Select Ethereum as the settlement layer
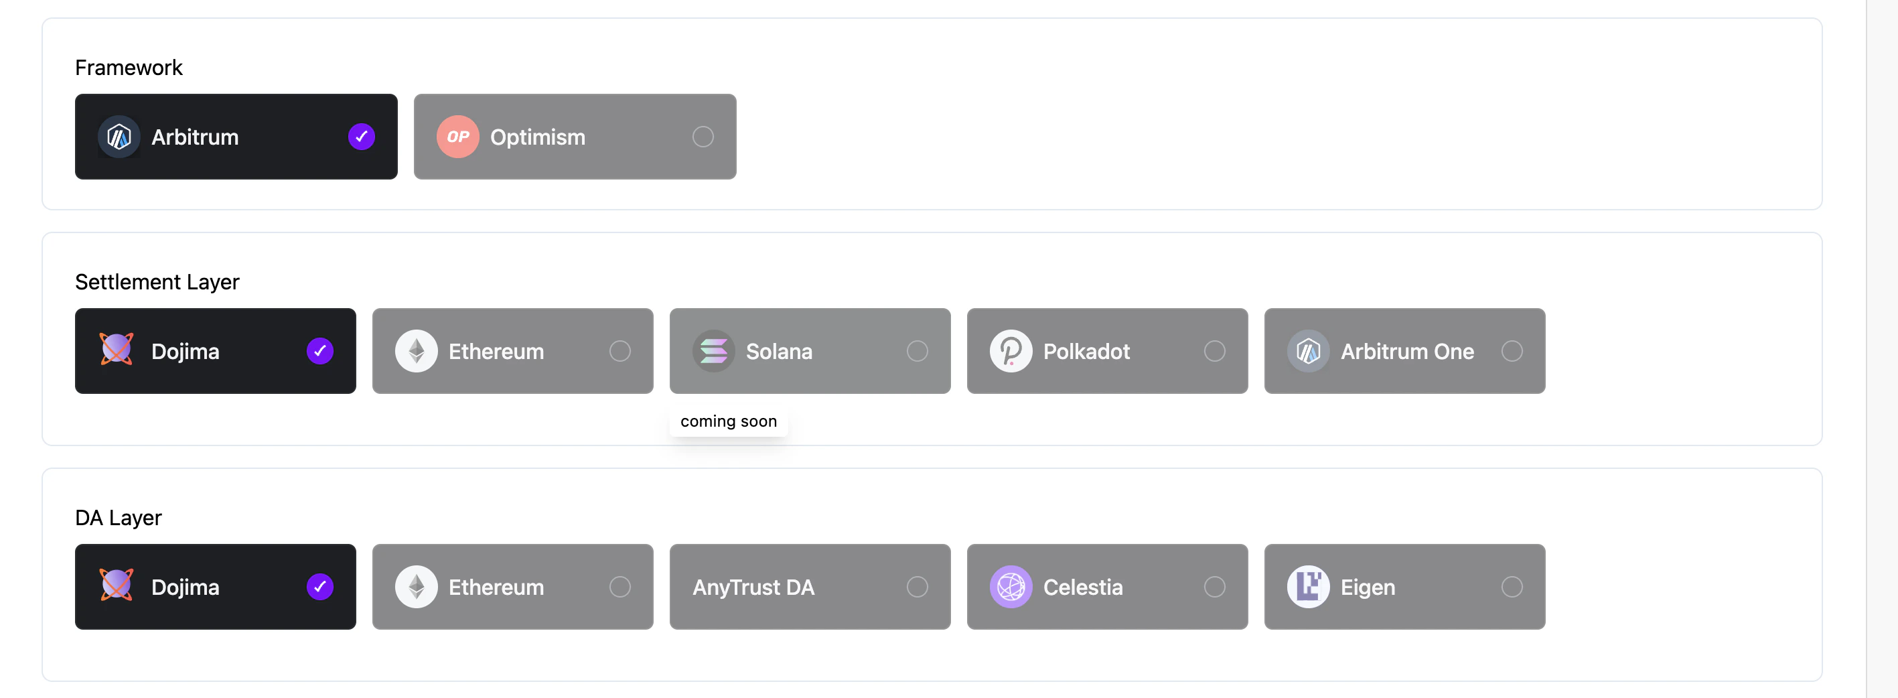The height and width of the screenshot is (698, 1898). click(x=512, y=351)
